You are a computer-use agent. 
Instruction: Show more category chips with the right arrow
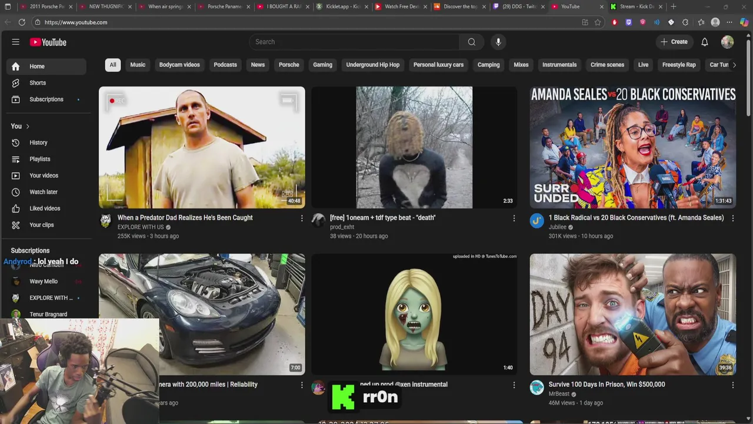point(734,65)
